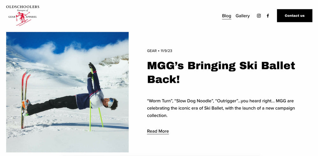Click the OLDSCHOOLERS wordmark in the header

click(x=23, y=7)
